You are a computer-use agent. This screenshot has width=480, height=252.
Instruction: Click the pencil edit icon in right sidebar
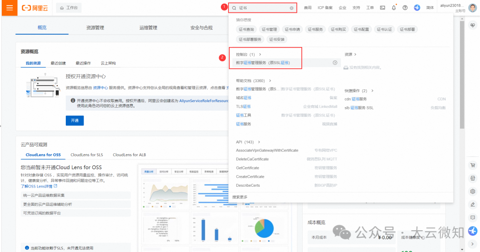coord(472,204)
